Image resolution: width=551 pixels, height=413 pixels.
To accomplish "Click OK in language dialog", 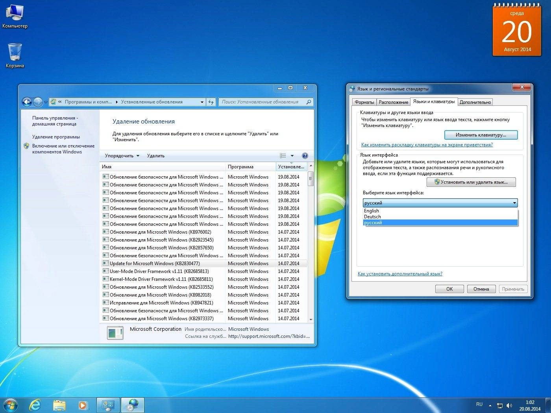I will click(x=449, y=289).
